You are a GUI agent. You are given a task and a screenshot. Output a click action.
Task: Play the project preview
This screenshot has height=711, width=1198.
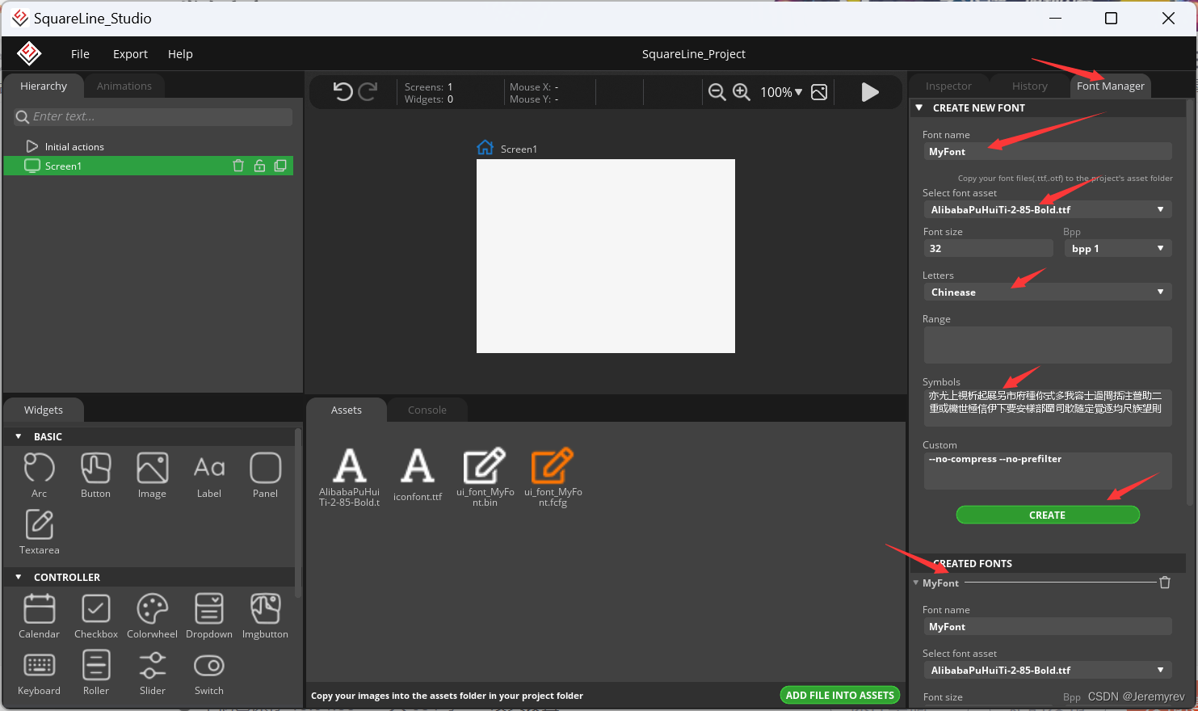[x=870, y=92]
